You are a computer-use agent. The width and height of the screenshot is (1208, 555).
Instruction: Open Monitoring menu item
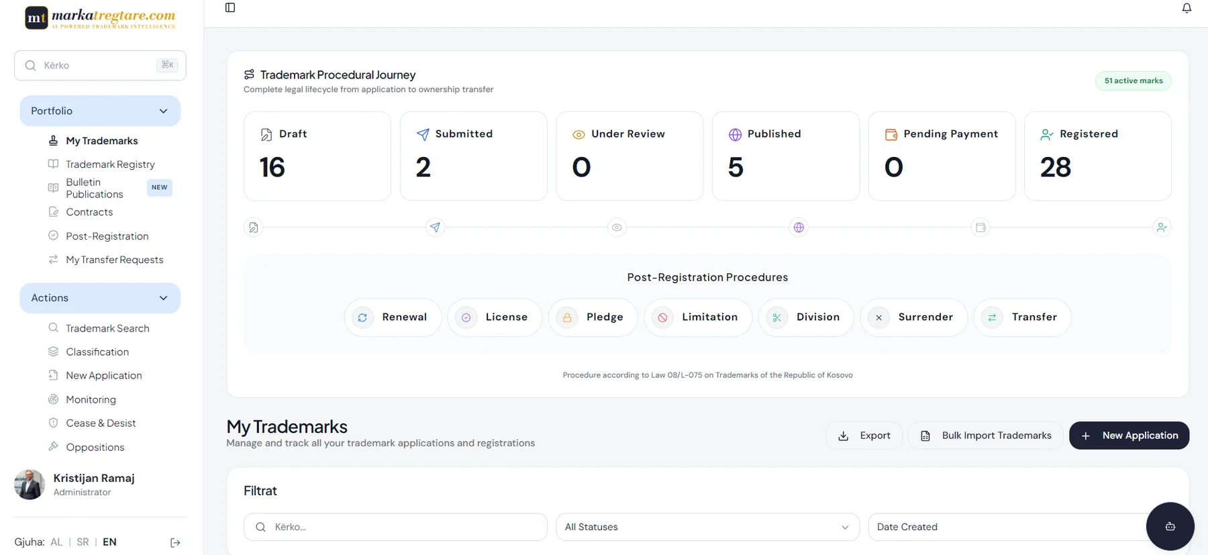click(91, 399)
